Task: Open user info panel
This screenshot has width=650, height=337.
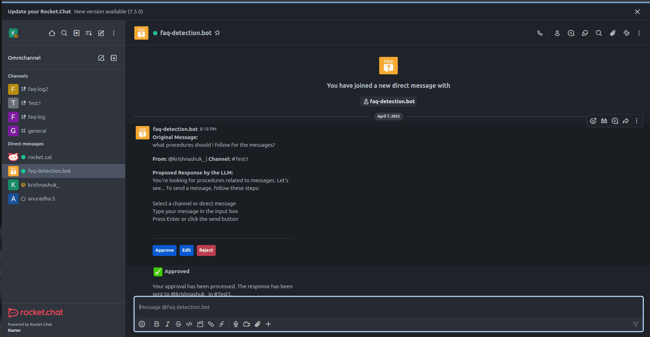Action: [x=557, y=33]
